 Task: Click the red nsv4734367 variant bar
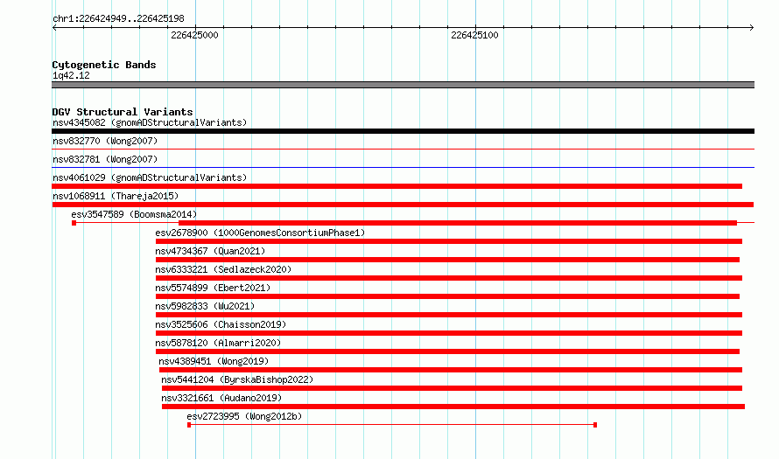pos(447,260)
